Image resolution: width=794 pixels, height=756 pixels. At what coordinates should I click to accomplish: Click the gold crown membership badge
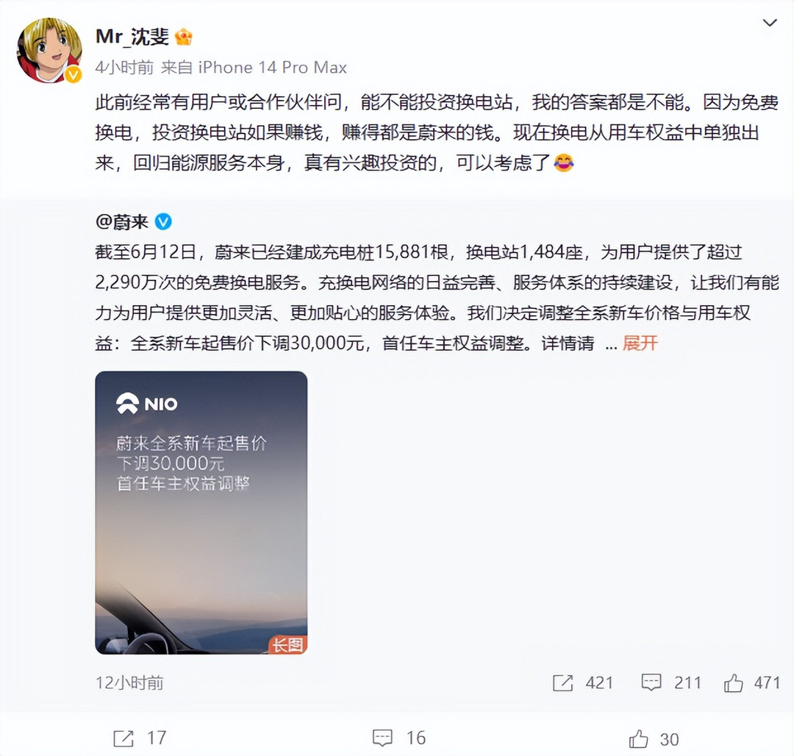pyautogui.click(x=183, y=37)
